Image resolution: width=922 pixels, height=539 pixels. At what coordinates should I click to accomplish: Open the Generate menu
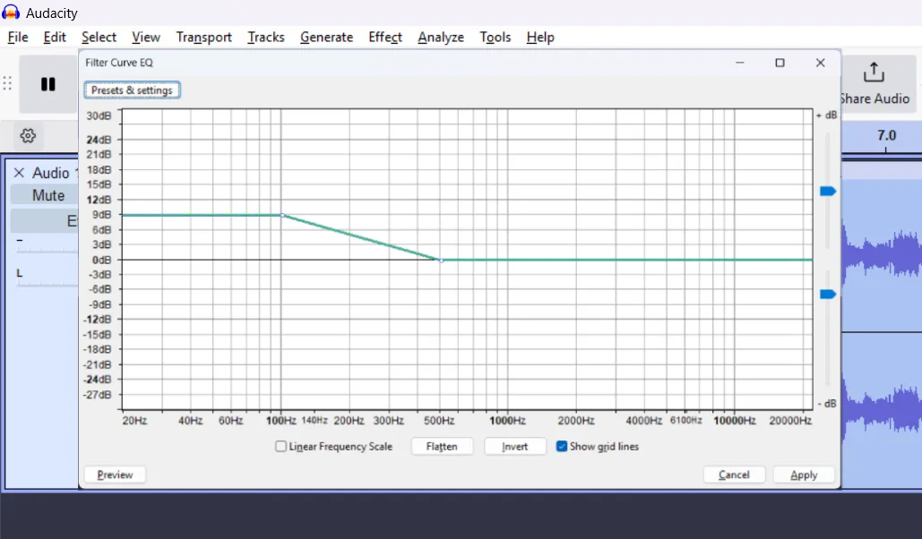326,37
